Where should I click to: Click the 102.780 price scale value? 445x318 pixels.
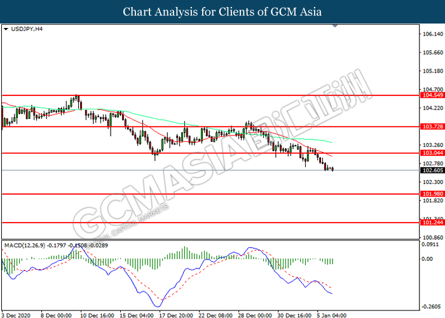(433, 163)
